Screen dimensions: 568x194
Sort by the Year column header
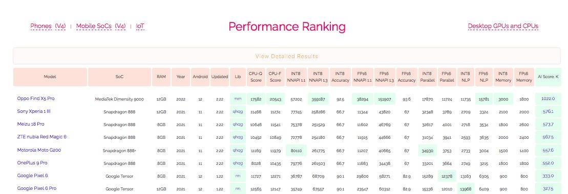click(181, 77)
